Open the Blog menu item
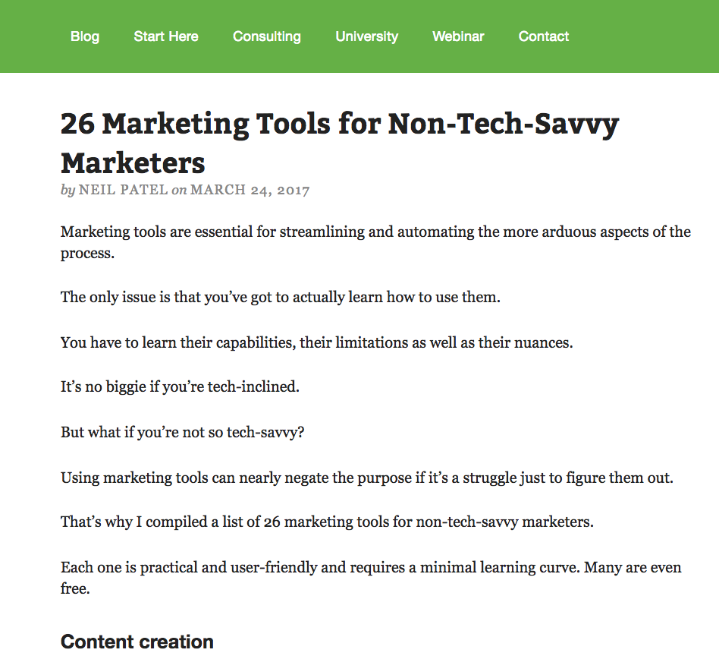719x656 pixels. [85, 36]
